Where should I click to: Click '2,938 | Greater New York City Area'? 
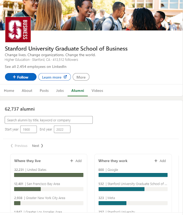pos(40,198)
